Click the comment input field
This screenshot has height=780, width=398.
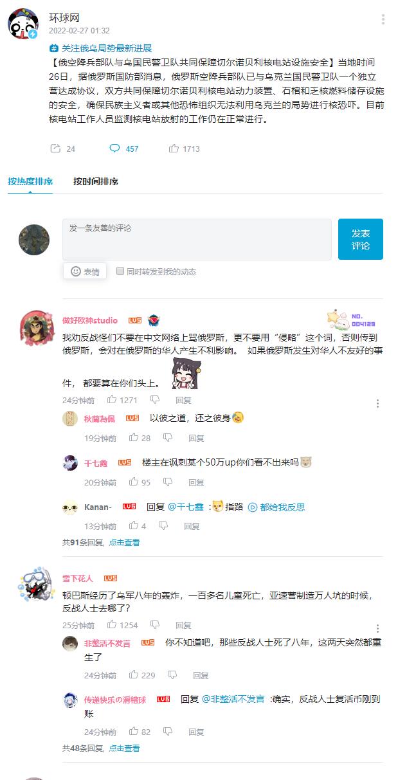197,239
